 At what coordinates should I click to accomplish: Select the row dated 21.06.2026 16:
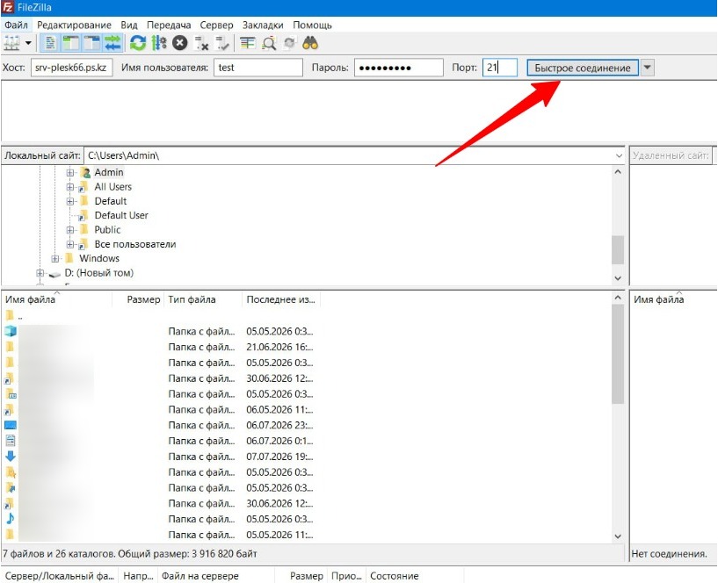point(160,348)
